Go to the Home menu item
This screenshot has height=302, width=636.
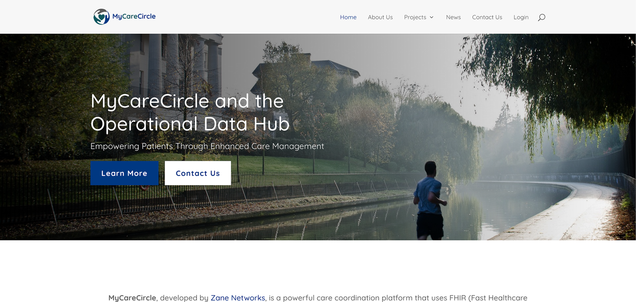click(x=348, y=17)
